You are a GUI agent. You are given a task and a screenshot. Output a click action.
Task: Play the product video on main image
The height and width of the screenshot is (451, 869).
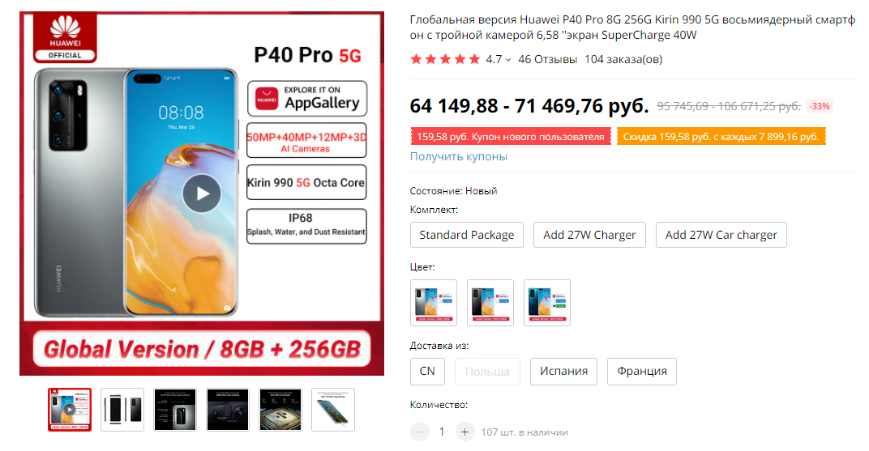tap(202, 194)
